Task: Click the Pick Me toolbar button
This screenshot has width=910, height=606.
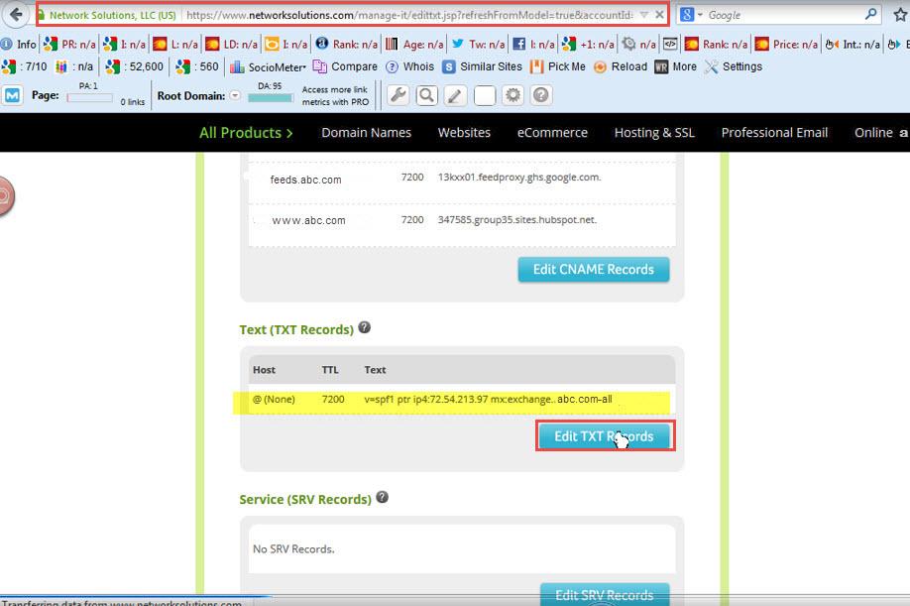Action: click(x=558, y=66)
